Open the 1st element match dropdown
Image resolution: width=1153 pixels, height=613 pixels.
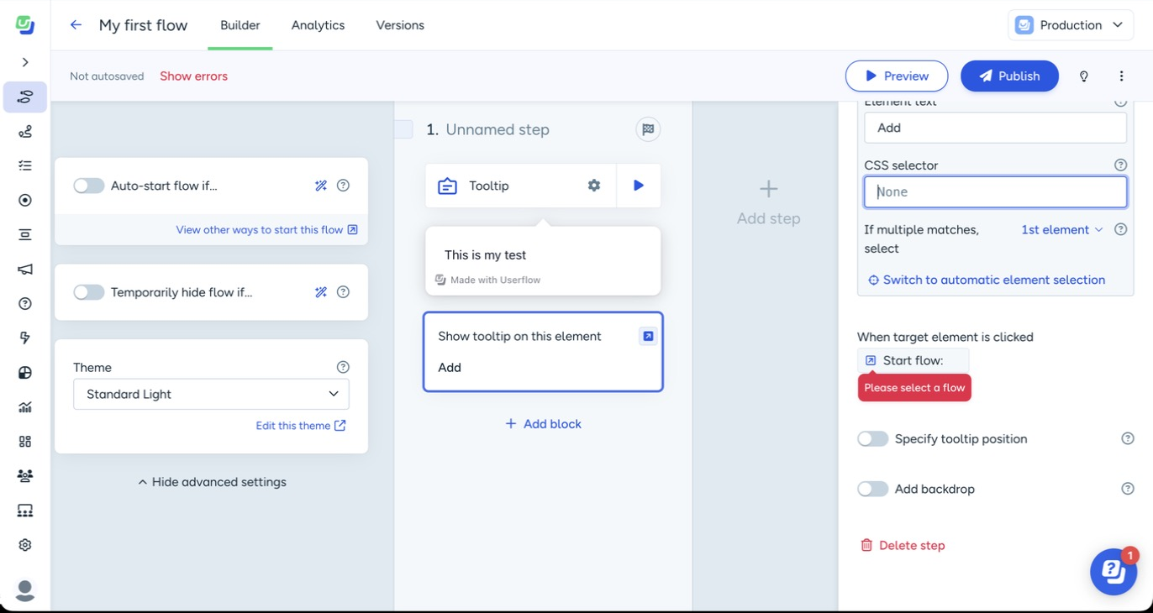point(1061,230)
